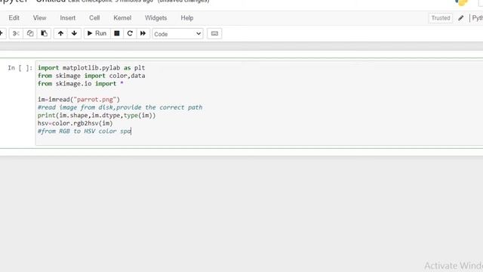Click the code line 'hsv=color.rgb2hsv(im)'
The height and width of the screenshot is (272, 483).
point(75,123)
